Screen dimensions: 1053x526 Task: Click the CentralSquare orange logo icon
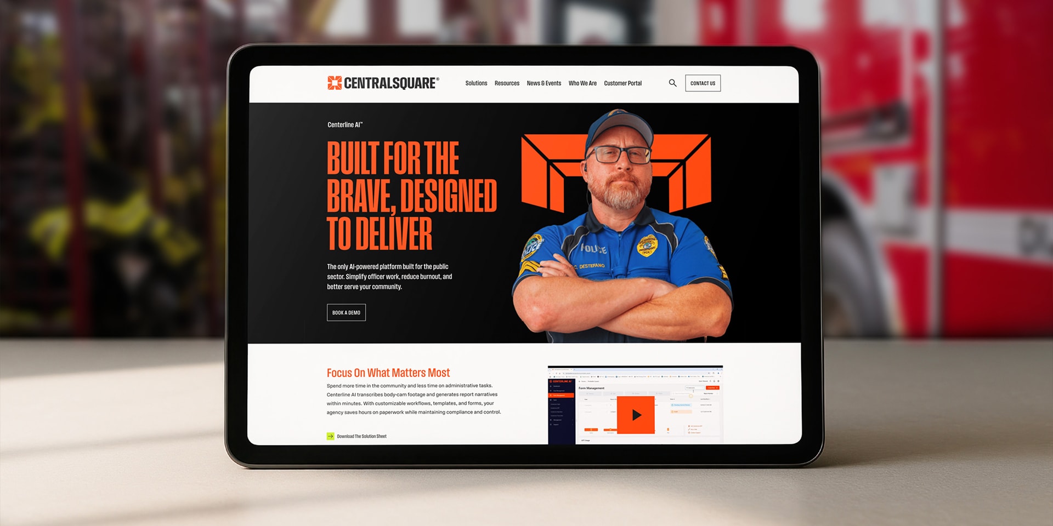pos(335,83)
